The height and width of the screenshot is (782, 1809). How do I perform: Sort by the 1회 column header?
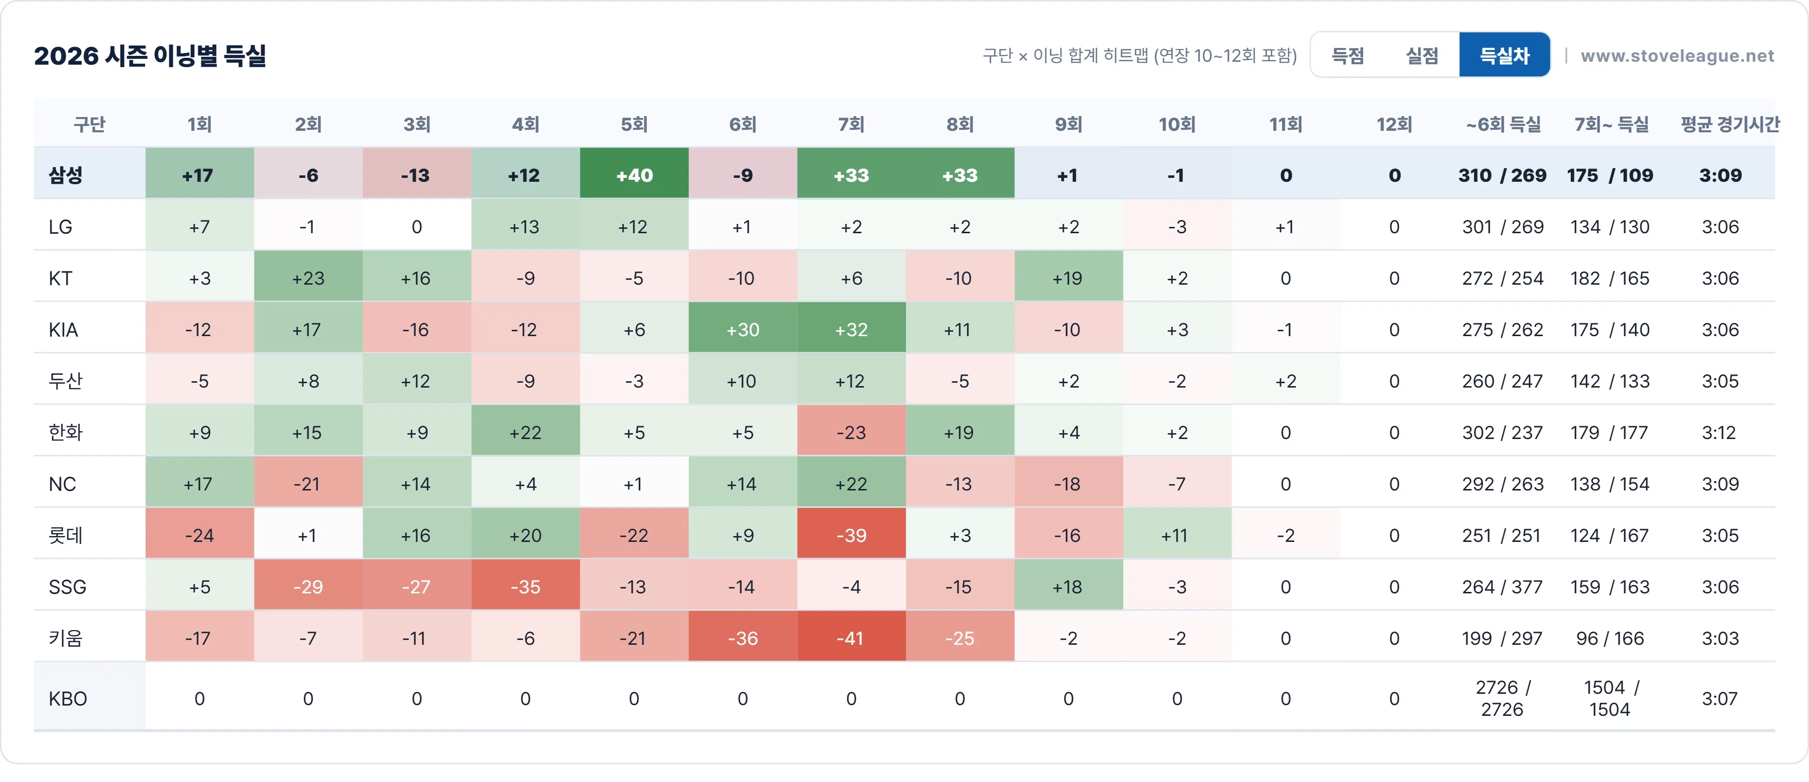tap(200, 124)
